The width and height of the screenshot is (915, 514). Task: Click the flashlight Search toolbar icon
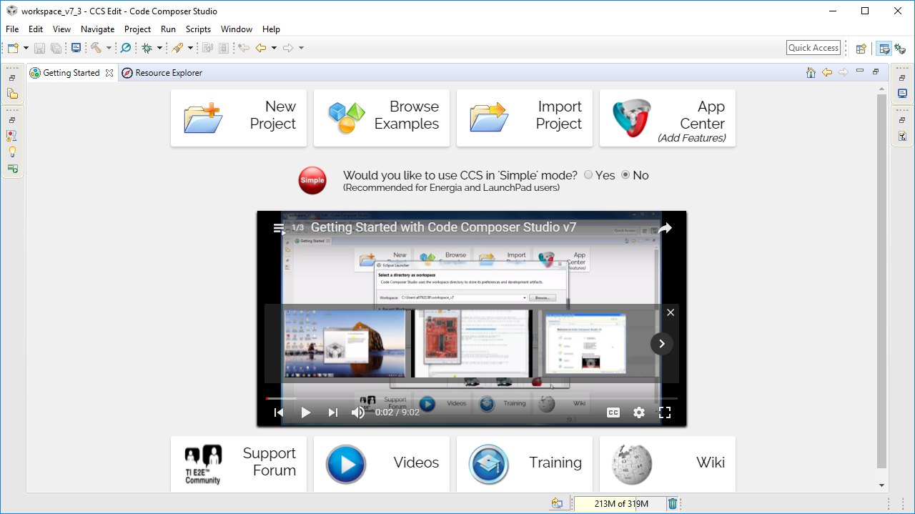click(x=177, y=48)
